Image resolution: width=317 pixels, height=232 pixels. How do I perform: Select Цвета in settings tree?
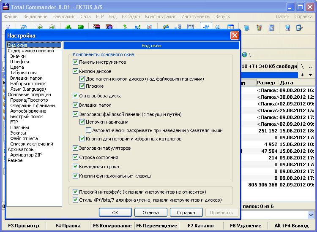pyautogui.click(x=17, y=67)
